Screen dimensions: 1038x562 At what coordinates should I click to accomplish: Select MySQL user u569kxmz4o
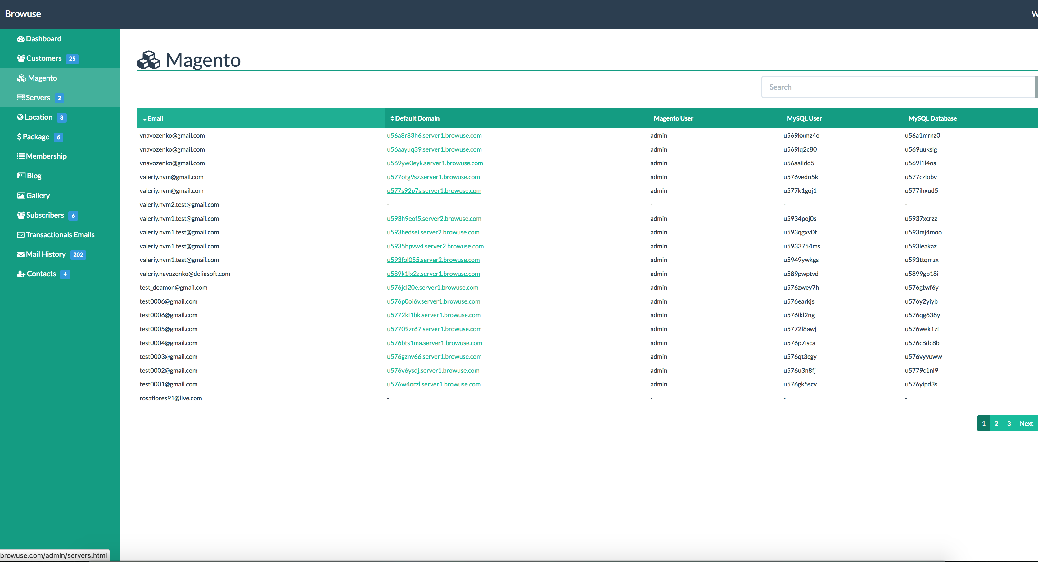coord(801,136)
